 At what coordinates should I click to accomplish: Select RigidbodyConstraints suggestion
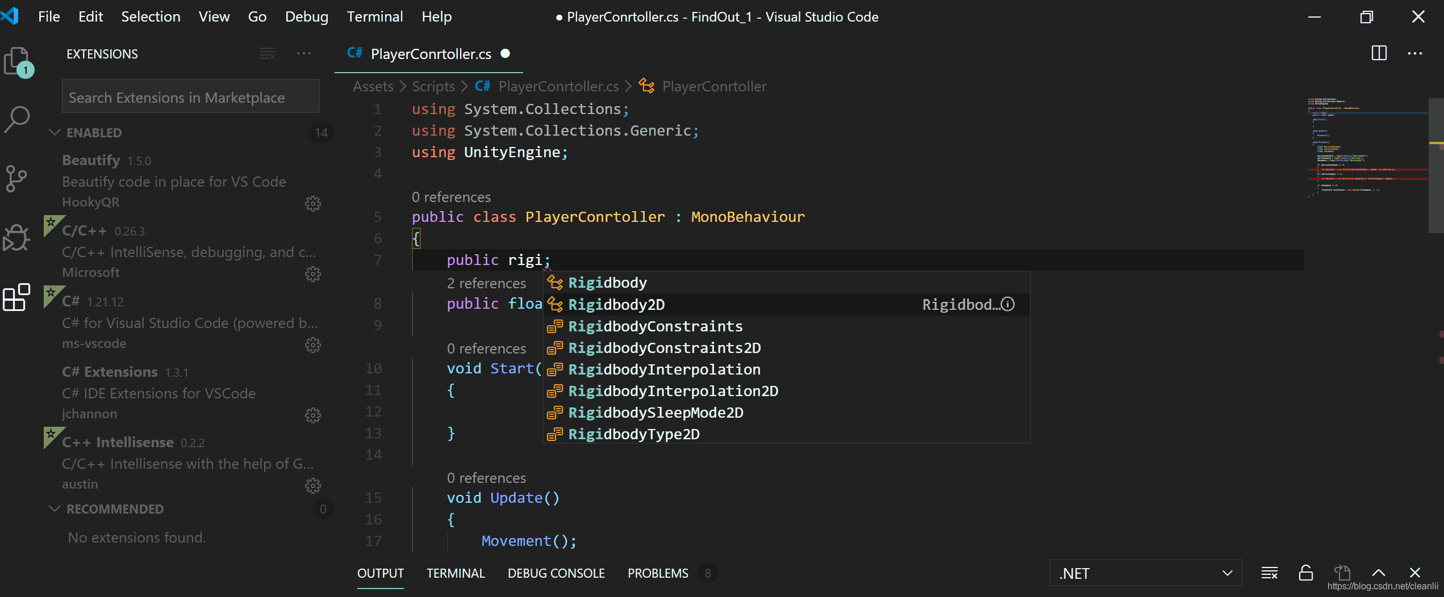pos(786,326)
